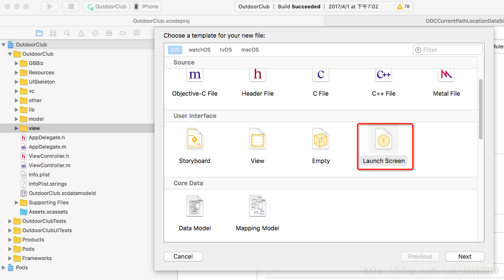Viewport: 504px width, 280px height.
Task: Expand the Products folder
Action: [10, 240]
